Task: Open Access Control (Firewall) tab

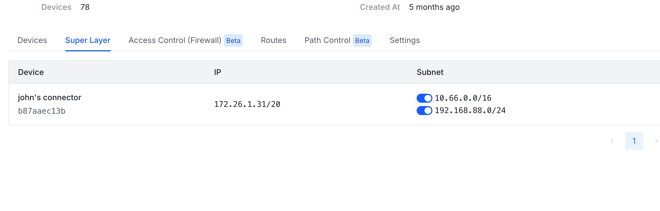Action: pyautogui.click(x=175, y=40)
